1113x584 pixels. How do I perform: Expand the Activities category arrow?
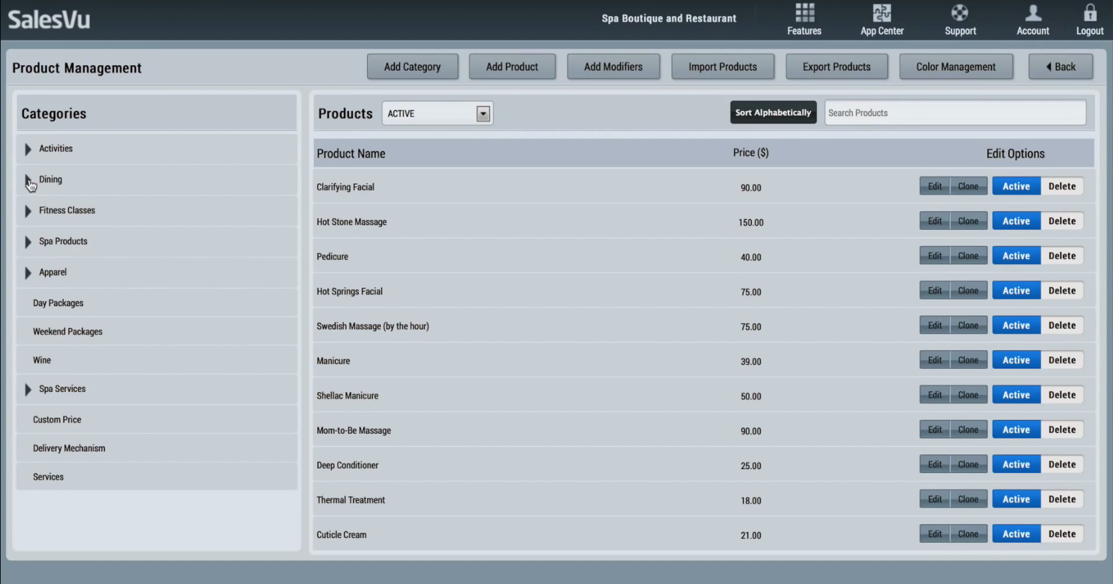(28, 149)
